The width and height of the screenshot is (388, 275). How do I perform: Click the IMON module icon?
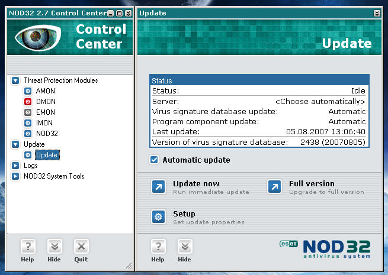[x=28, y=123]
